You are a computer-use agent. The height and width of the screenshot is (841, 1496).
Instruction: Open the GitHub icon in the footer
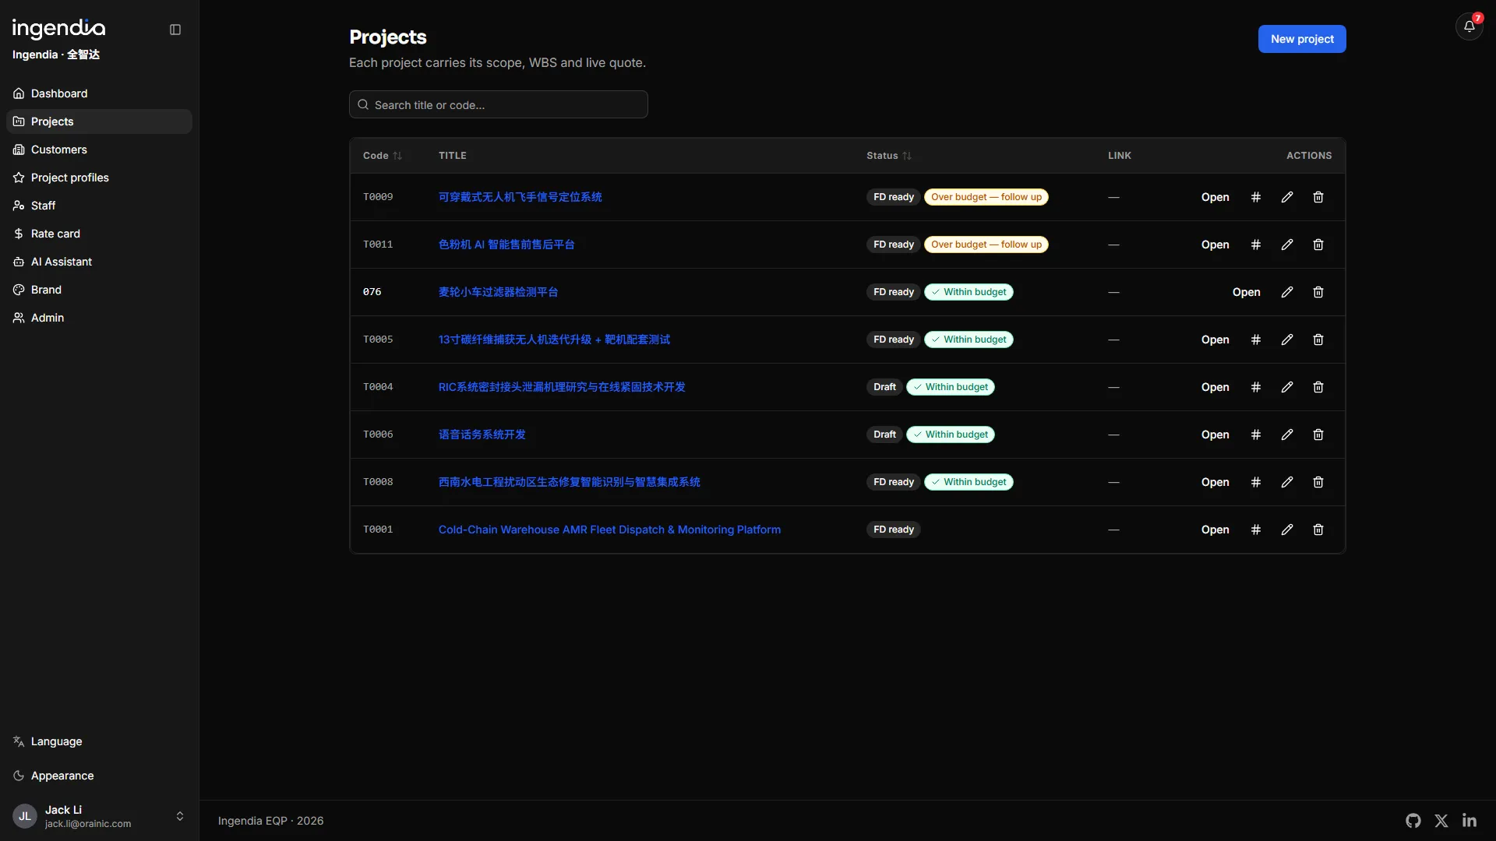[1413, 821]
